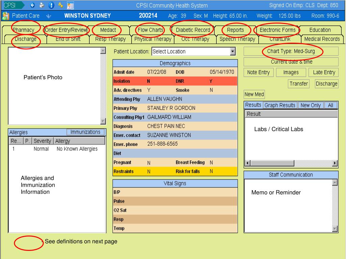Screen dimensions: 346x259
Task: Open the patient calendar schedule icon
Action: pyautogui.click(x=70, y=5)
